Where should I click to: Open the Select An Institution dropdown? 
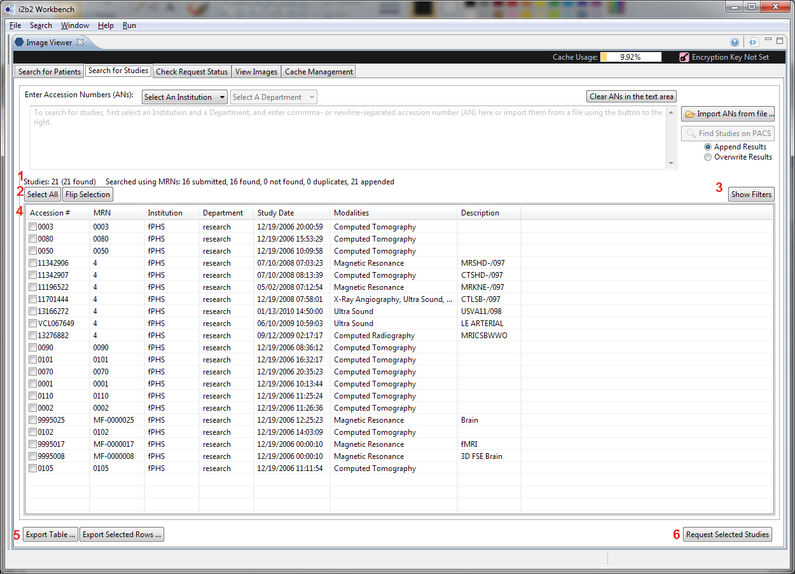click(x=184, y=97)
